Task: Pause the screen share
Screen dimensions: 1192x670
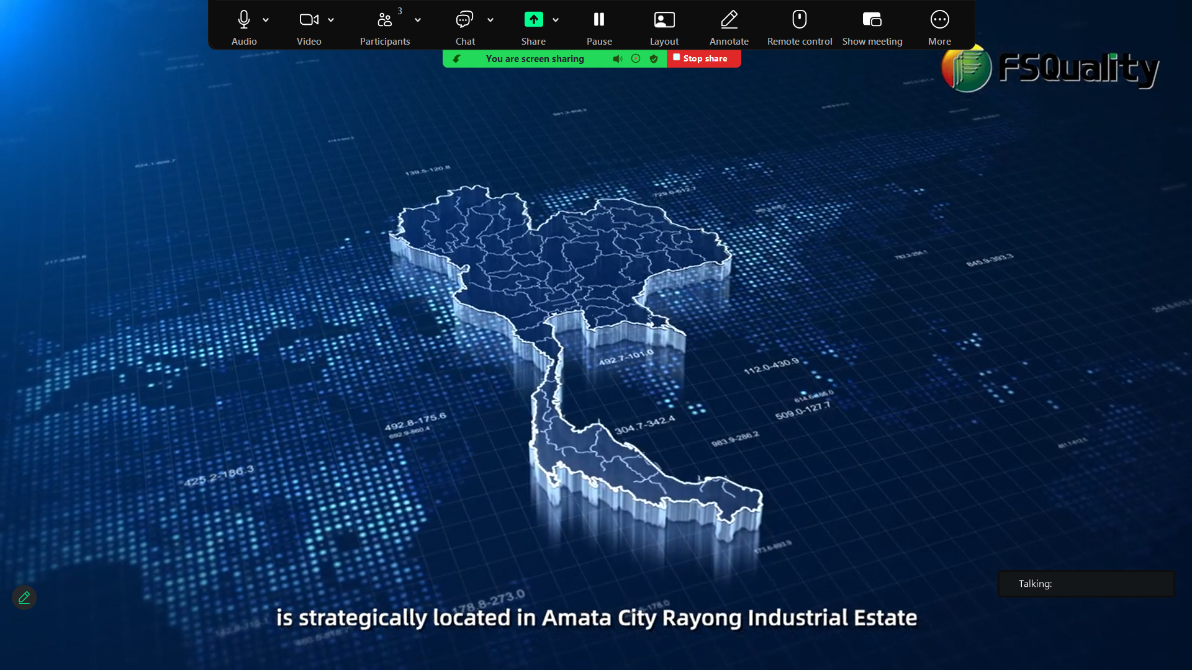Action: tap(599, 20)
